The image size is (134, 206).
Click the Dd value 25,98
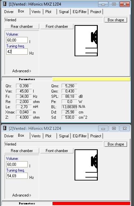pyautogui.click(x=69, y=112)
